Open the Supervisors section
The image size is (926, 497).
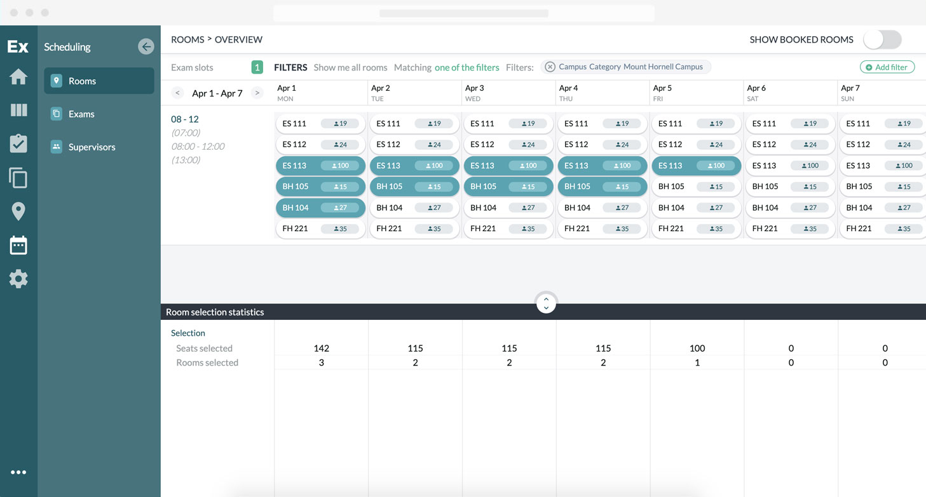[x=99, y=147]
